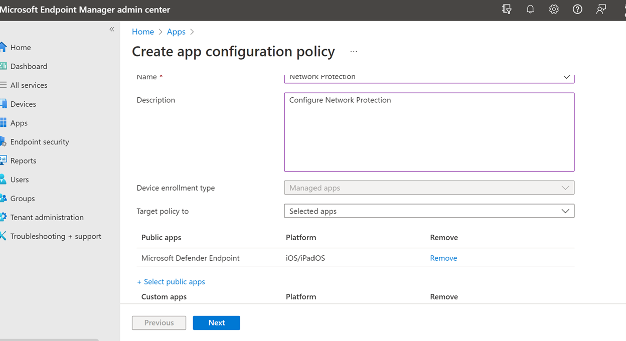The width and height of the screenshot is (626, 341).
Task: Collapse the left navigation sidebar
Action: [x=112, y=29]
